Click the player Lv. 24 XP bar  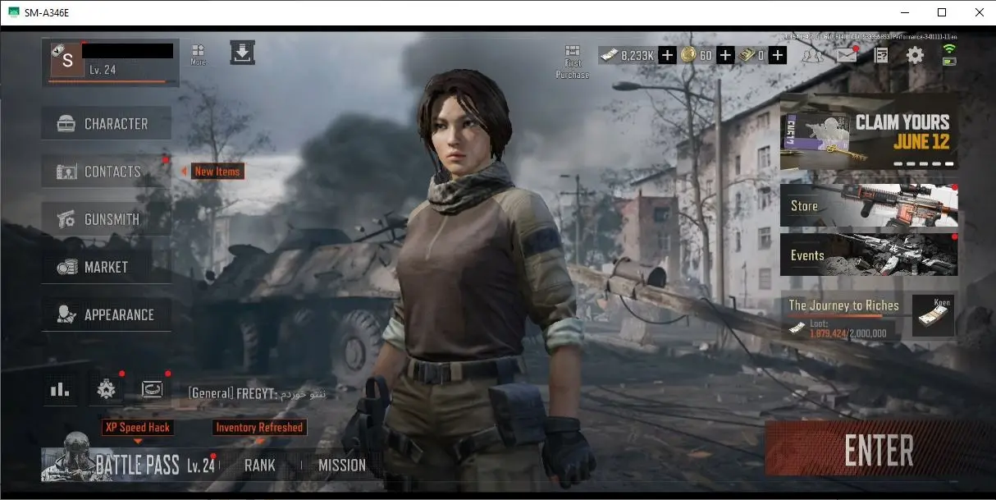click(x=107, y=81)
